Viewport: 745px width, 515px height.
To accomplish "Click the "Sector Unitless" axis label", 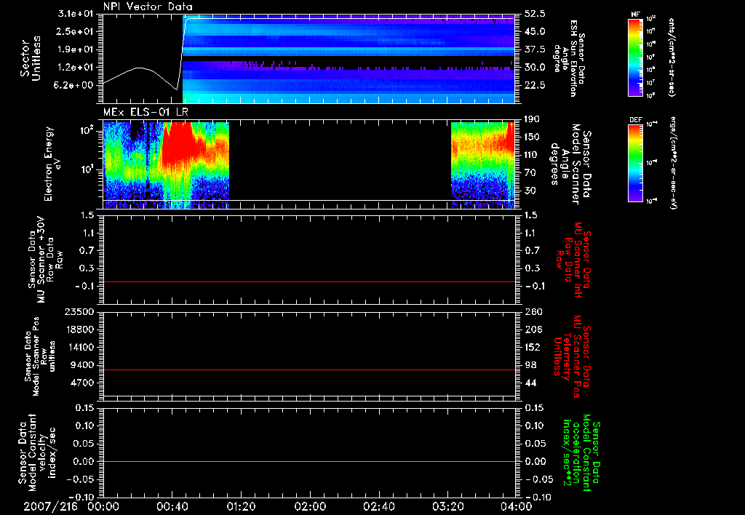I will pyautogui.click(x=30, y=58).
